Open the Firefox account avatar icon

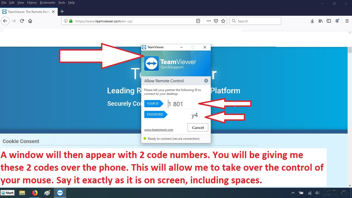pos(337,21)
